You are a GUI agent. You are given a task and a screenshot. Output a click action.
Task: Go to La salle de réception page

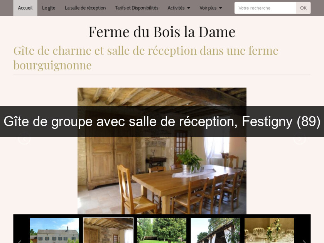pyautogui.click(x=85, y=8)
